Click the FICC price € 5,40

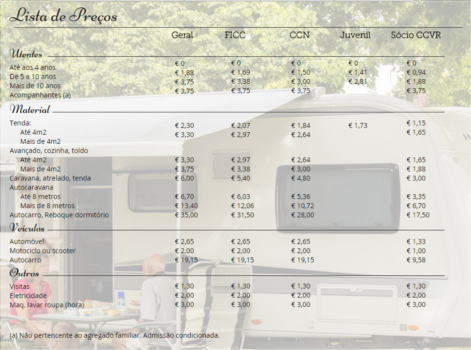240,178
